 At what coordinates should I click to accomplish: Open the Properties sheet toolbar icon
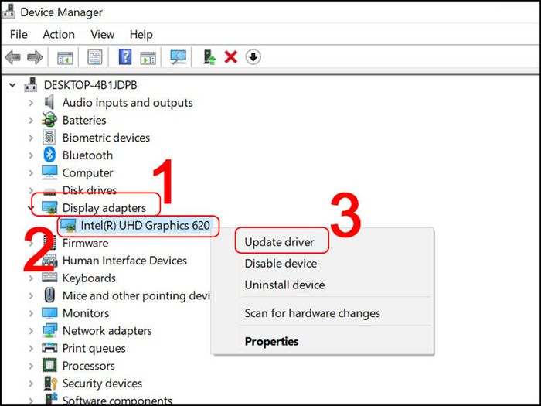(x=95, y=57)
